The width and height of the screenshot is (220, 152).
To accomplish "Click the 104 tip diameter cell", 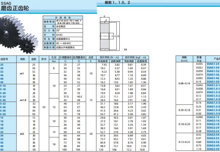I will 78,150.
